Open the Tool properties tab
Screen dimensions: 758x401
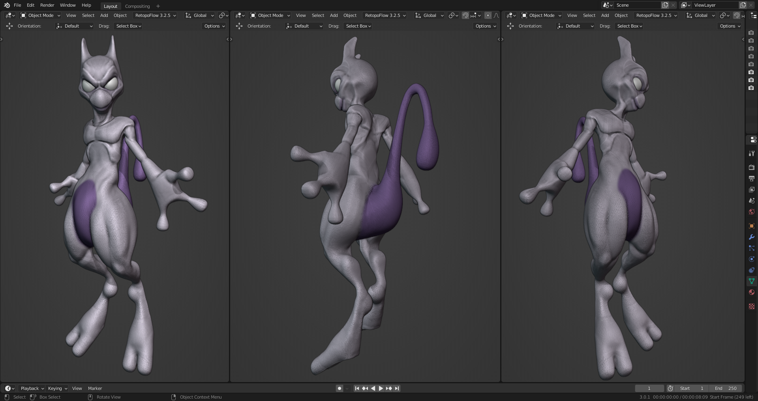click(752, 153)
